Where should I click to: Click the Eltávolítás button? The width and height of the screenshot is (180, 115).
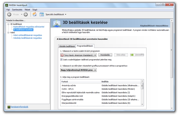click(x=121, y=55)
